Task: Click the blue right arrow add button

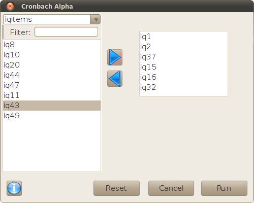Action: 115,57
